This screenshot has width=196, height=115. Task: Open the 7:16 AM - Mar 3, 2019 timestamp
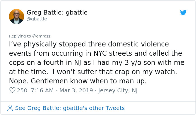pyautogui.click(x=62, y=90)
